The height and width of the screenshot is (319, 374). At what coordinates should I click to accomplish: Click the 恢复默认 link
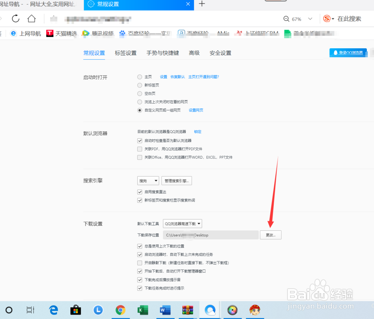point(178,77)
